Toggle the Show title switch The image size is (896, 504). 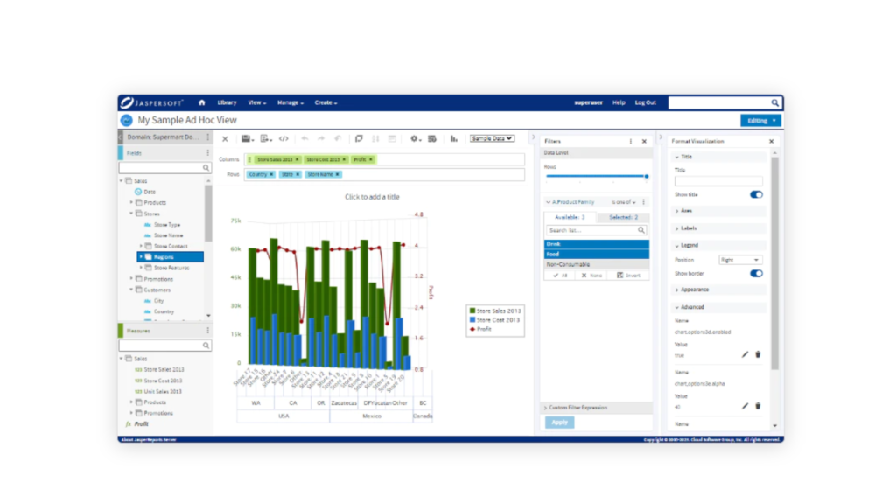(x=756, y=195)
